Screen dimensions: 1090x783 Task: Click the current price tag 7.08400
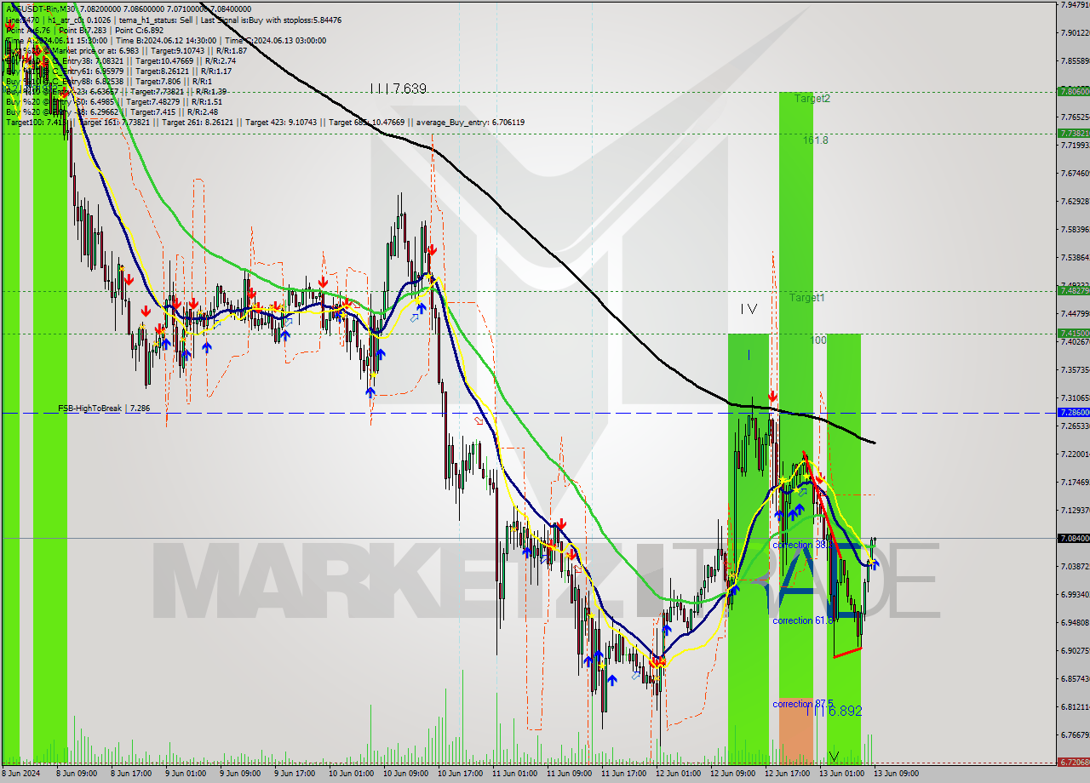1073,538
